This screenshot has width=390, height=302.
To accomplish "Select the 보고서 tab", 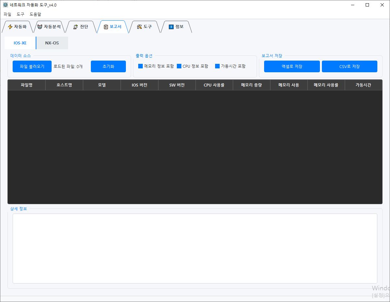I will (113, 27).
